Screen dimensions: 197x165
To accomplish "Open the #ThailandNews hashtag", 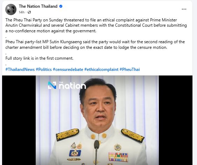I will [20, 70].
